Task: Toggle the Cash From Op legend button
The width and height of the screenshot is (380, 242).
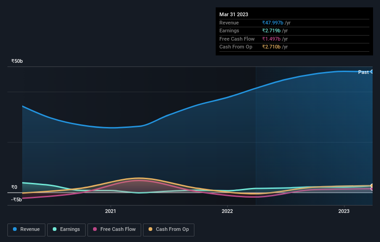Action: pos(168,230)
